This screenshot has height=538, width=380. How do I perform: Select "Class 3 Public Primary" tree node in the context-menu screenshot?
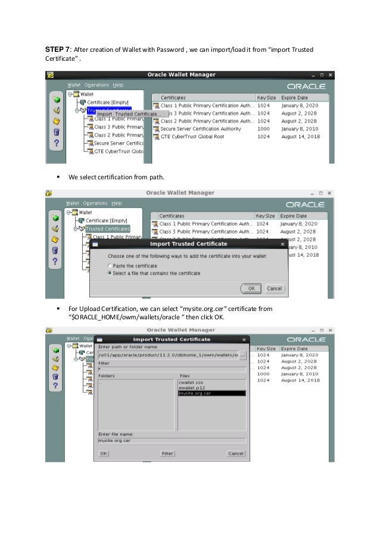click(119, 127)
